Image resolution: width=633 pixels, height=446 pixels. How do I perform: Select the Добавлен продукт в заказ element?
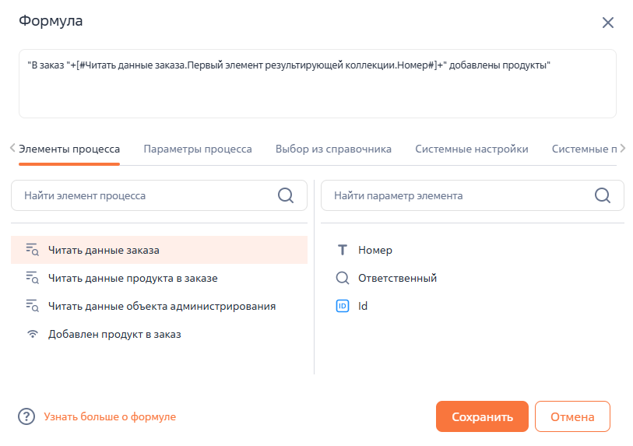(159, 334)
